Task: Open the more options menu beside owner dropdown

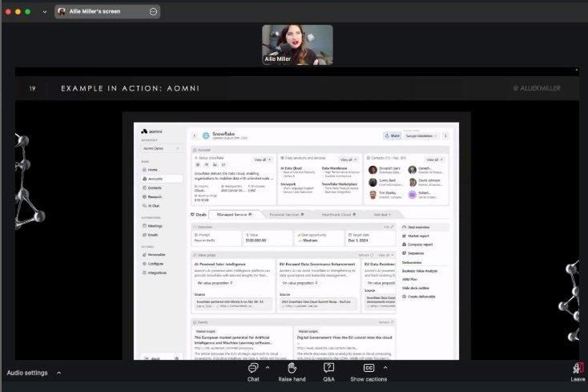Action: (445, 135)
